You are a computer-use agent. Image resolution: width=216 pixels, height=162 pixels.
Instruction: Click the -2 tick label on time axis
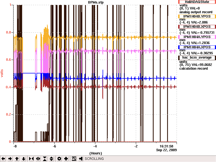point(136,146)
